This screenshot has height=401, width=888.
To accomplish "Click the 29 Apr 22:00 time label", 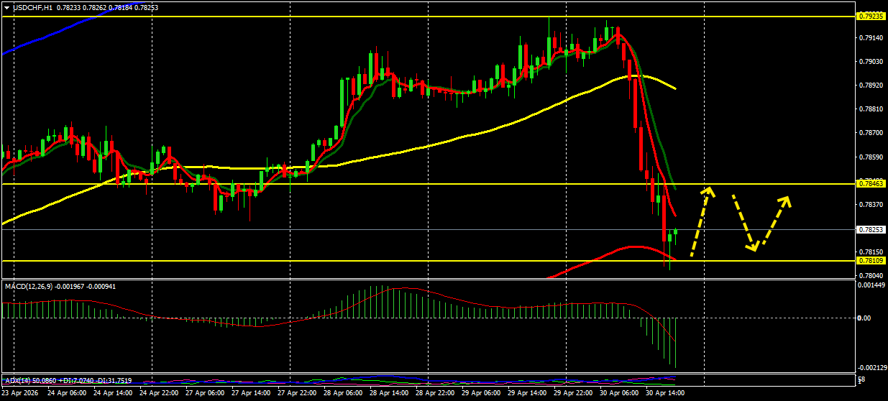I will [572, 394].
